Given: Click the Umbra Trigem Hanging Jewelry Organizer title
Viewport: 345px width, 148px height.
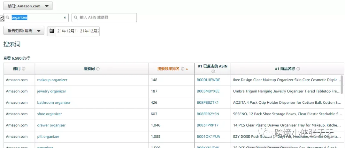Looking at the screenshot, I should [x=287, y=91].
